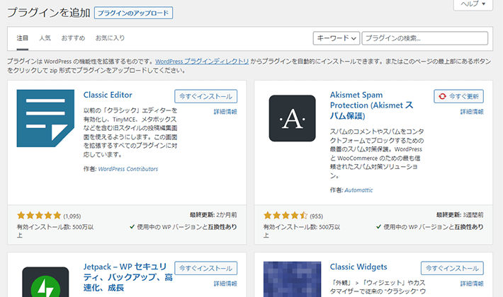
Task: Open the Automattic author link
Action: click(358, 190)
